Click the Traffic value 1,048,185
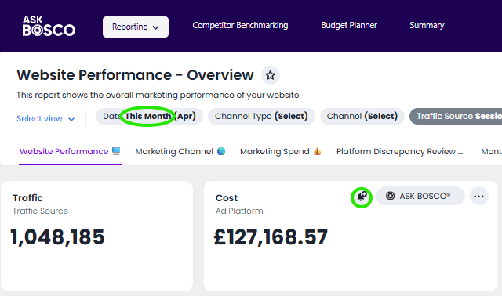The height and width of the screenshot is (296, 502). [x=57, y=237]
